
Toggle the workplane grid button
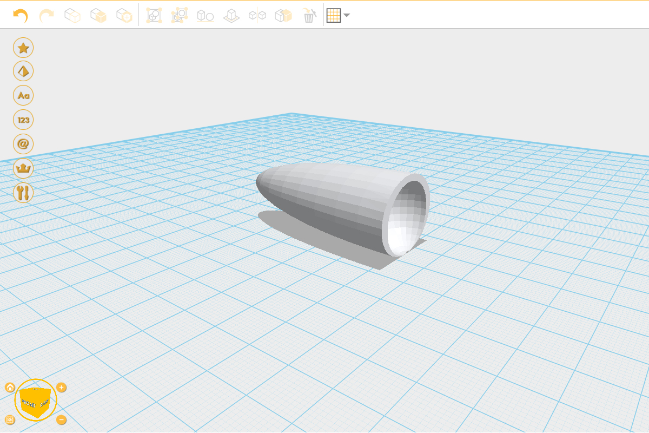[x=334, y=16]
